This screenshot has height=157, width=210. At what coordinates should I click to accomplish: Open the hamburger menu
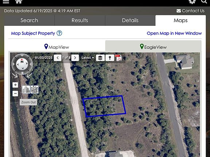click(x=6, y=1)
